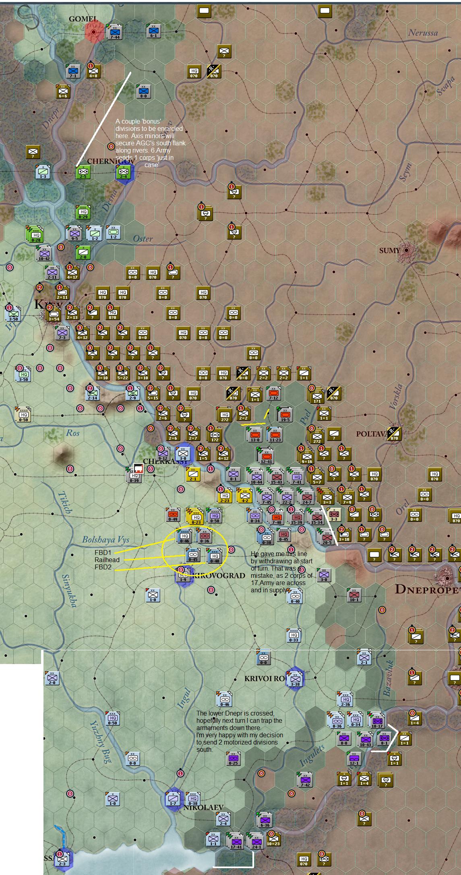Select the Soviet 2=13 counter
The height and width of the screenshot is (875, 461).
pyautogui.click(x=73, y=313)
